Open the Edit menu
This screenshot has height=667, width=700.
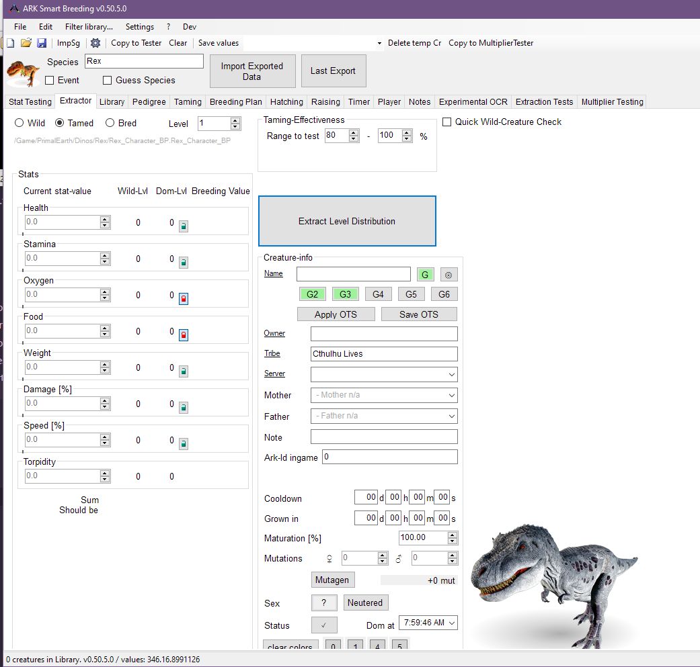pos(46,27)
